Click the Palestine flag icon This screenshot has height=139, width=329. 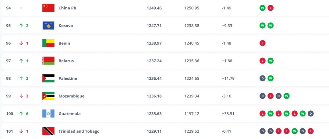pyautogui.click(x=48, y=78)
